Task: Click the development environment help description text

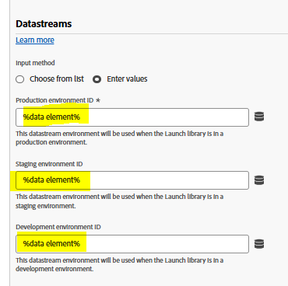Action: click(x=119, y=264)
